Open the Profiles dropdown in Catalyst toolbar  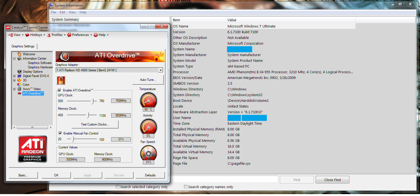coord(56,35)
